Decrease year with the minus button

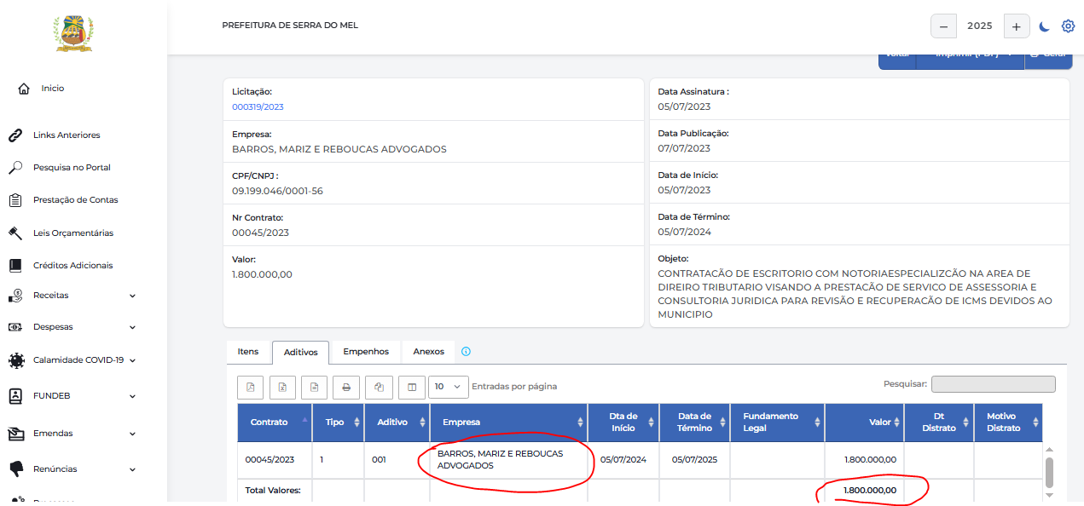point(943,26)
